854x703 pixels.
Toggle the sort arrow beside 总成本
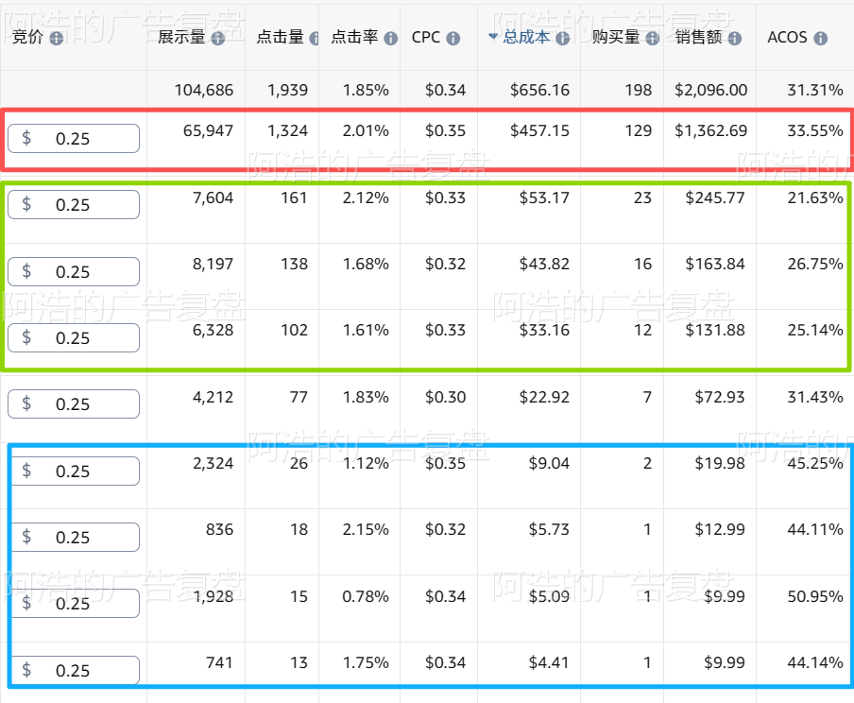click(x=493, y=37)
